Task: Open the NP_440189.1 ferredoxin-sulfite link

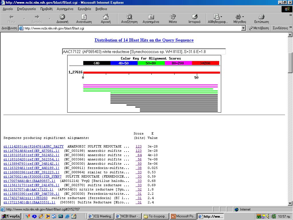Action: click(31, 168)
